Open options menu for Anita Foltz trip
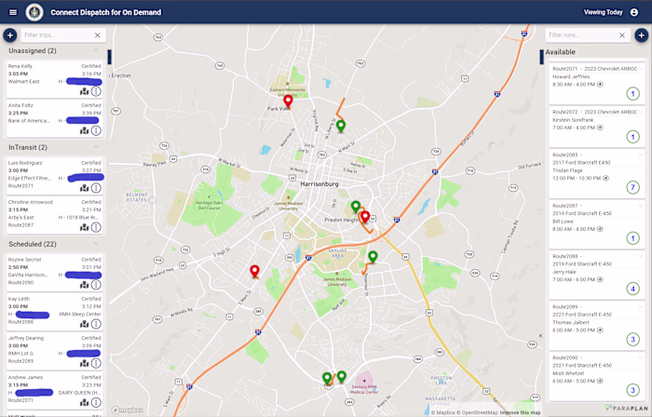The width and height of the screenshot is (652, 417). pos(96,130)
